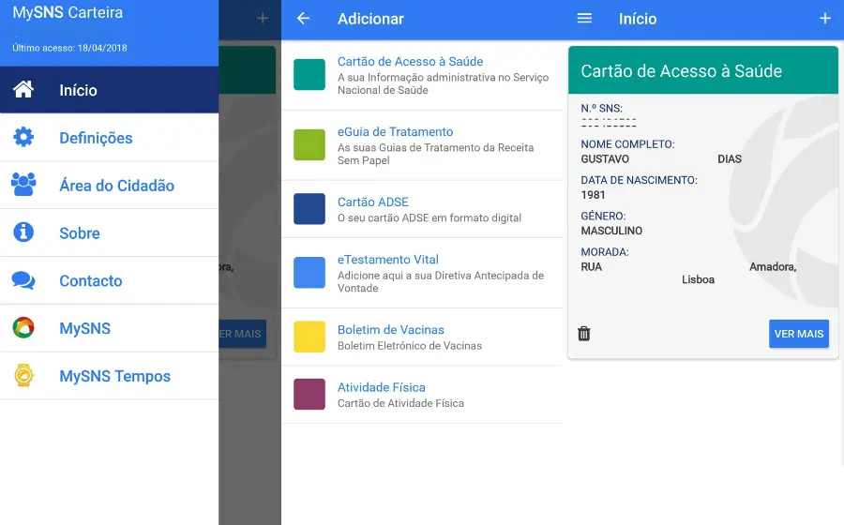Click the info icon next to Sobre
844x525 pixels.
[23, 232]
